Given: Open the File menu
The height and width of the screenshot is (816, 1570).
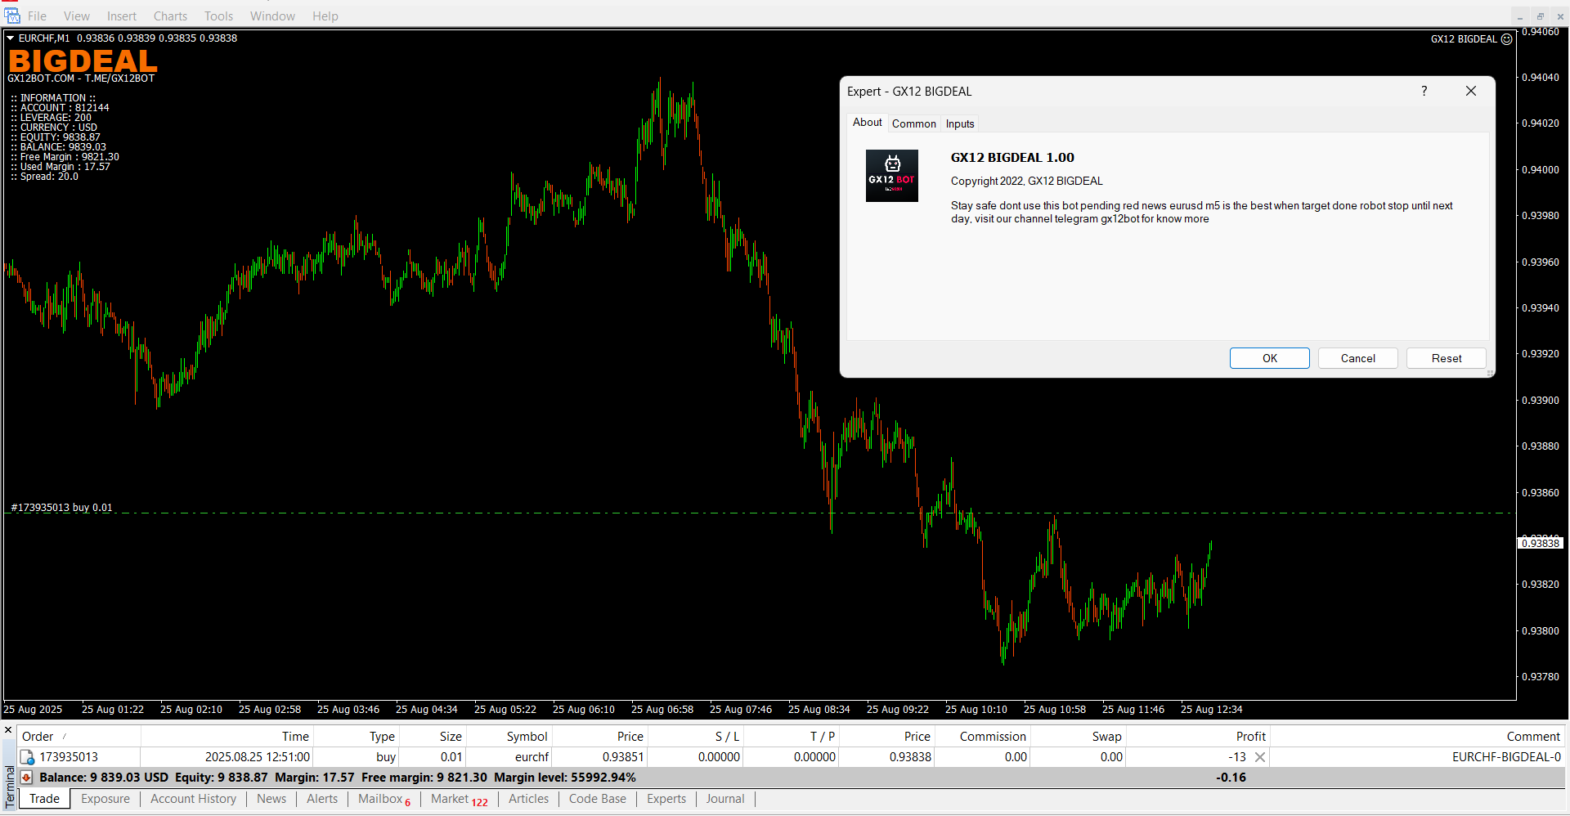Looking at the screenshot, I should [x=37, y=16].
